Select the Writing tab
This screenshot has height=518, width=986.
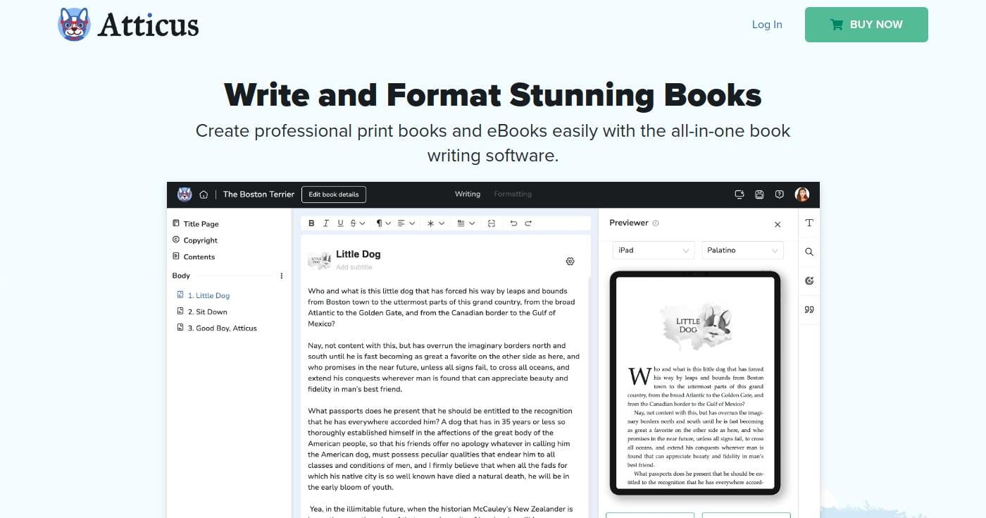[x=467, y=195]
